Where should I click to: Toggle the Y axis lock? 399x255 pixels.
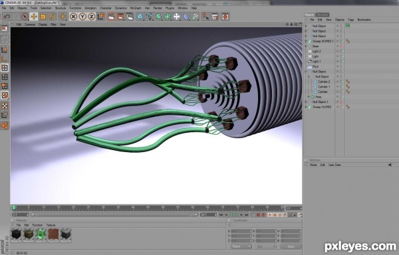pos(82,17)
